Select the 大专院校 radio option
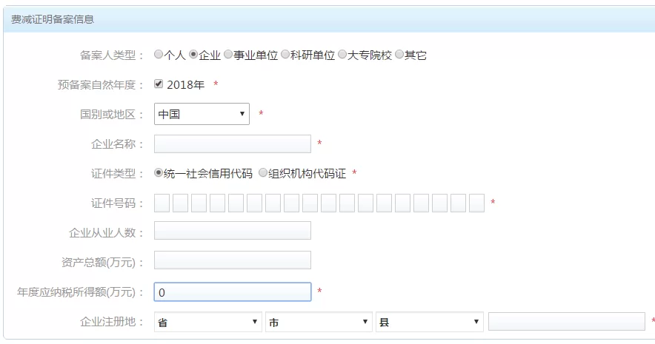The height and width of the screenshot is (344, 655). coord(342,54)
